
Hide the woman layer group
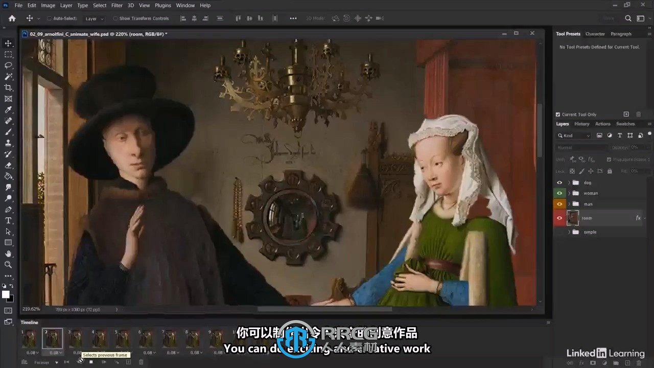[559, 193]
